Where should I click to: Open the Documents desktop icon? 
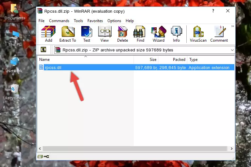(x=15, y=12)
